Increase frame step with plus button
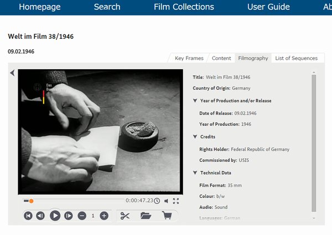 tap(104, 216)
